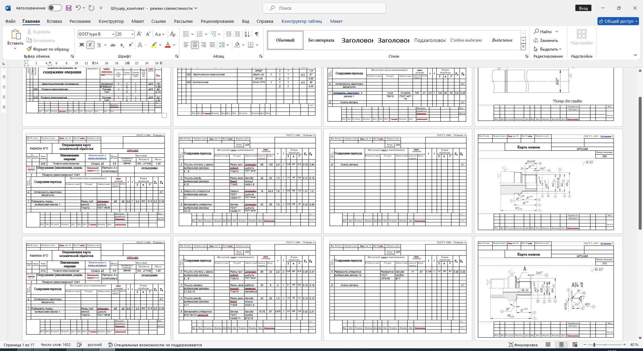The image size is (643, 351).
Task: Click the Format Painter brush icon
Action: tap(29, 49)
